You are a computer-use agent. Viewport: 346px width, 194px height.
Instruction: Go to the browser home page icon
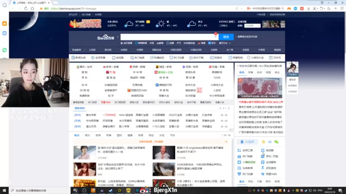click(32, 8)
